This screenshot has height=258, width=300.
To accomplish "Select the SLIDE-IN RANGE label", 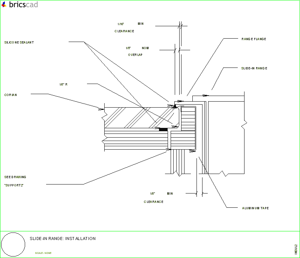I will (x=254, y=68).
